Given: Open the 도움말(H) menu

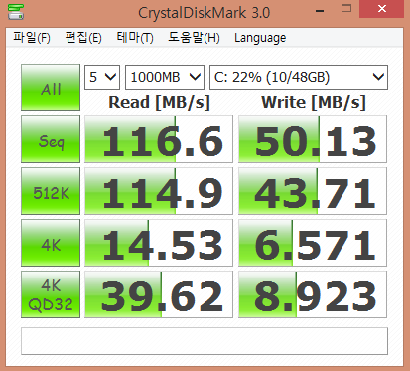Looking at the screenshot, I should pyautogui.click(x=194, y=37).
